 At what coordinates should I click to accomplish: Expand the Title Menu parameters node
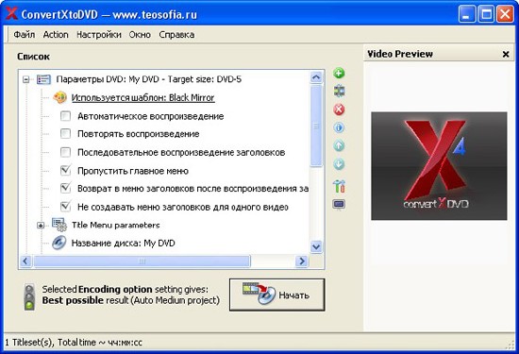click(41, 226)
